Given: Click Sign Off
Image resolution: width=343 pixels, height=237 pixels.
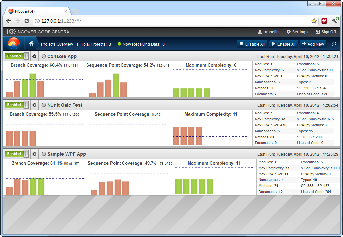Looking at the screenshot, I should coord(326,32).
